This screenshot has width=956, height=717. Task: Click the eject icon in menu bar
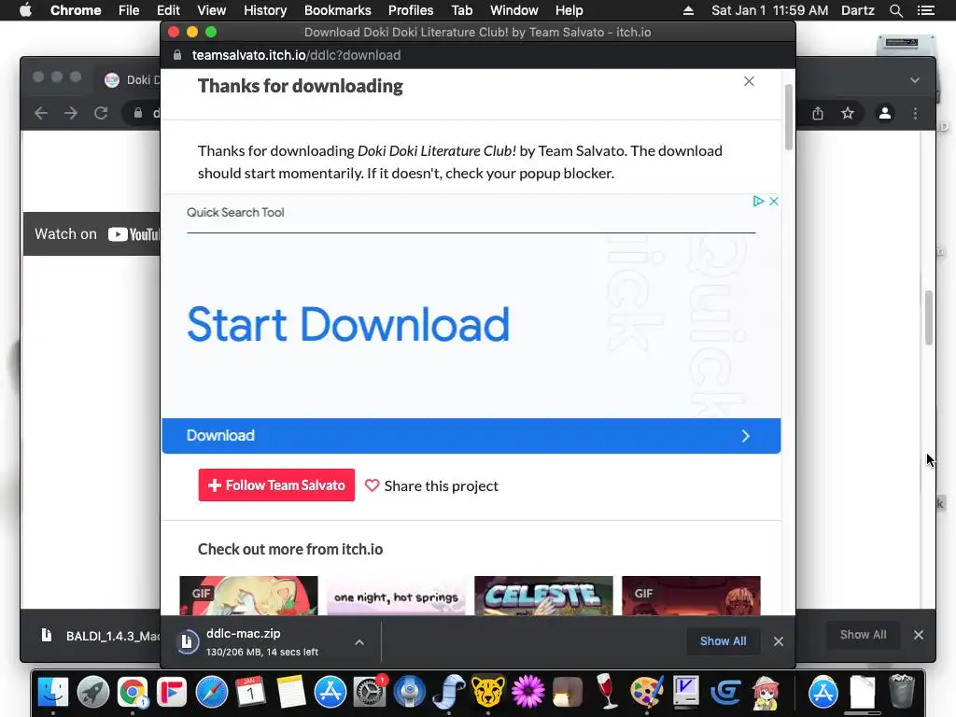click(x=688, y=10)
